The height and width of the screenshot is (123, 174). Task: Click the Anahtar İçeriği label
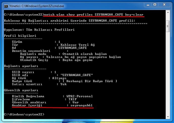point(27,105)
